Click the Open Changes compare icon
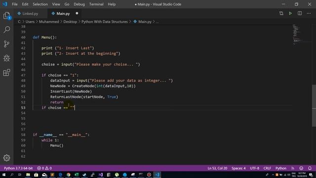The height and width of the screenshot is (178, 316). (x=281, y=13)
